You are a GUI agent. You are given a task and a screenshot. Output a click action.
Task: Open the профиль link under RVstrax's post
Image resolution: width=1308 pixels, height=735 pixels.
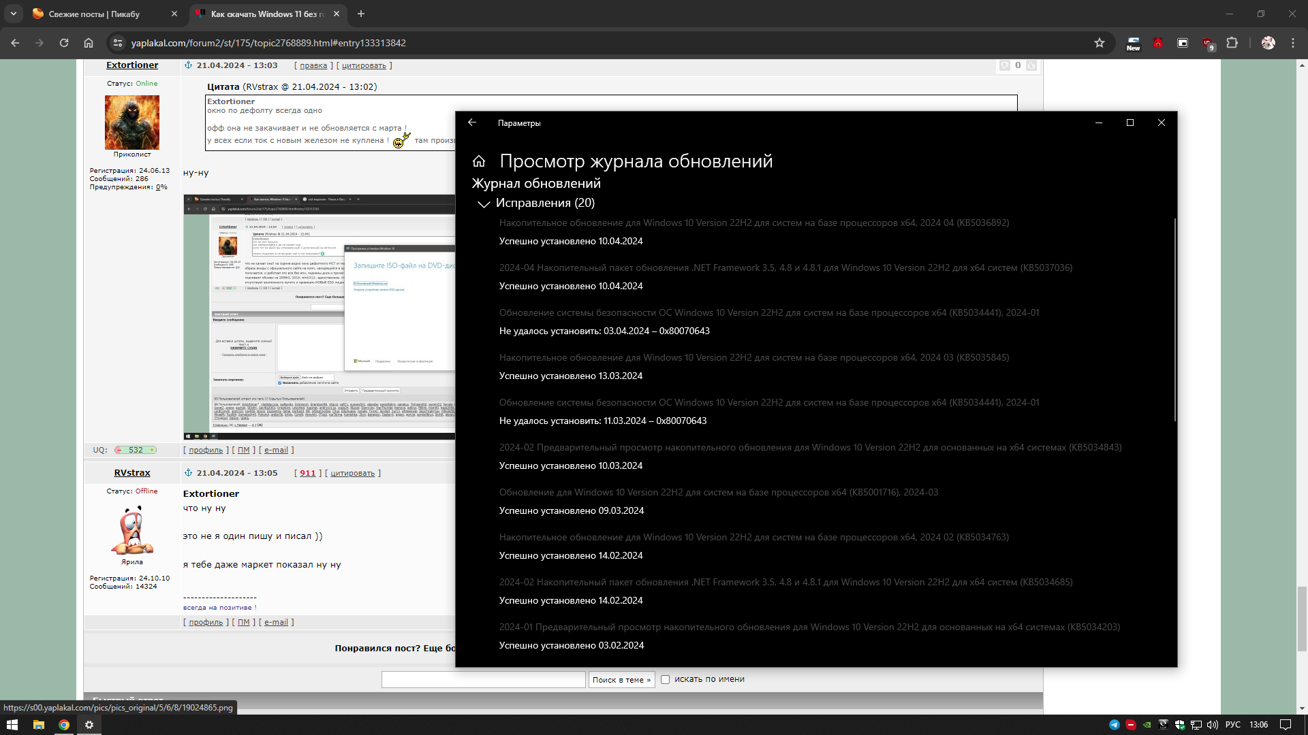(206, 623)
